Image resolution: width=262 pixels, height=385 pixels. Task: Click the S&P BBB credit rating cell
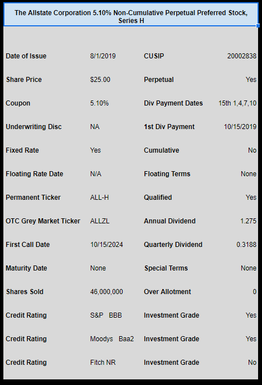[x=106, y=315]
